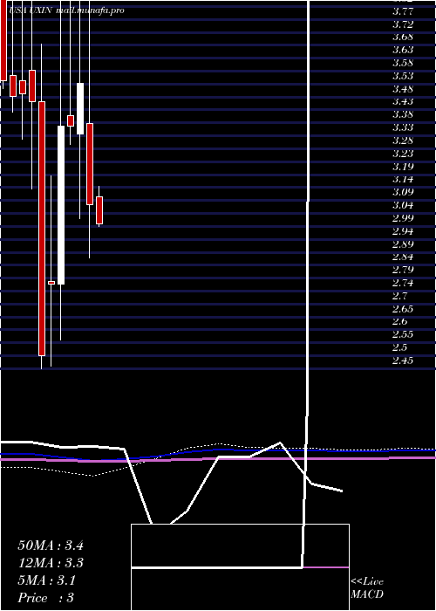The height and width of the screenshot is (611, 436).
Task: Click the 2.84 price level label
Action: (403, 257)
